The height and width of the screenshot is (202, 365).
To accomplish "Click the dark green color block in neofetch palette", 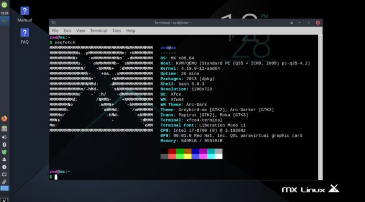I will click(180, 151).
